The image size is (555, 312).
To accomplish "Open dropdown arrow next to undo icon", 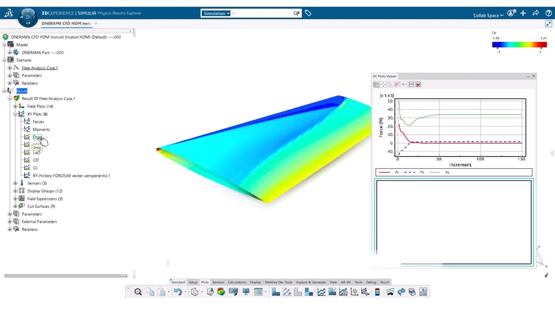I will tap(185, 292).
